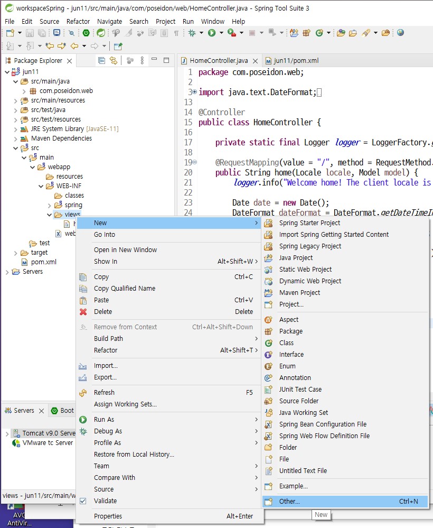
Task: Open the Navigate menu in menu bar
Action: click(x=110, y=21)
